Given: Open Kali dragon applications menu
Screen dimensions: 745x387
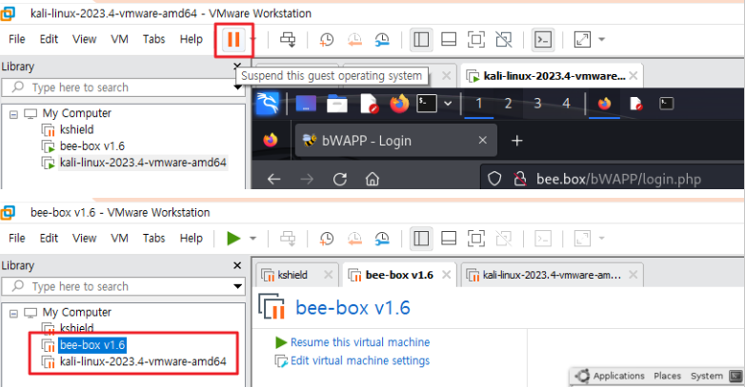Looking at the screenshot, I should (x=268, y=104).
